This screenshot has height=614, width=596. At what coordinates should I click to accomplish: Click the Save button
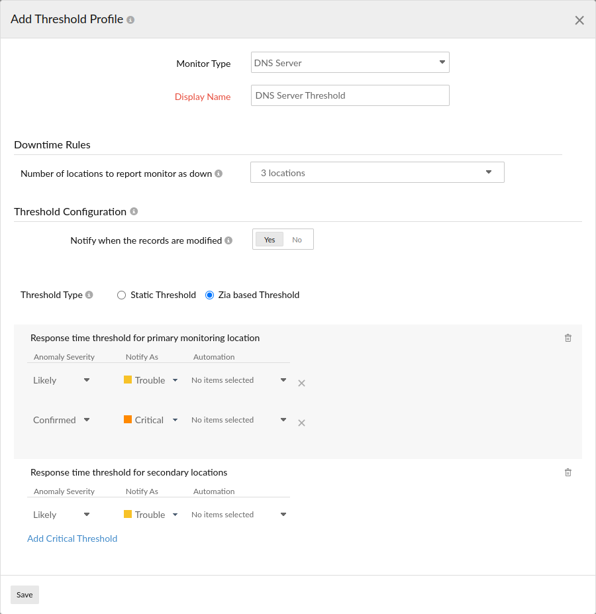click(x=25, y=595)
